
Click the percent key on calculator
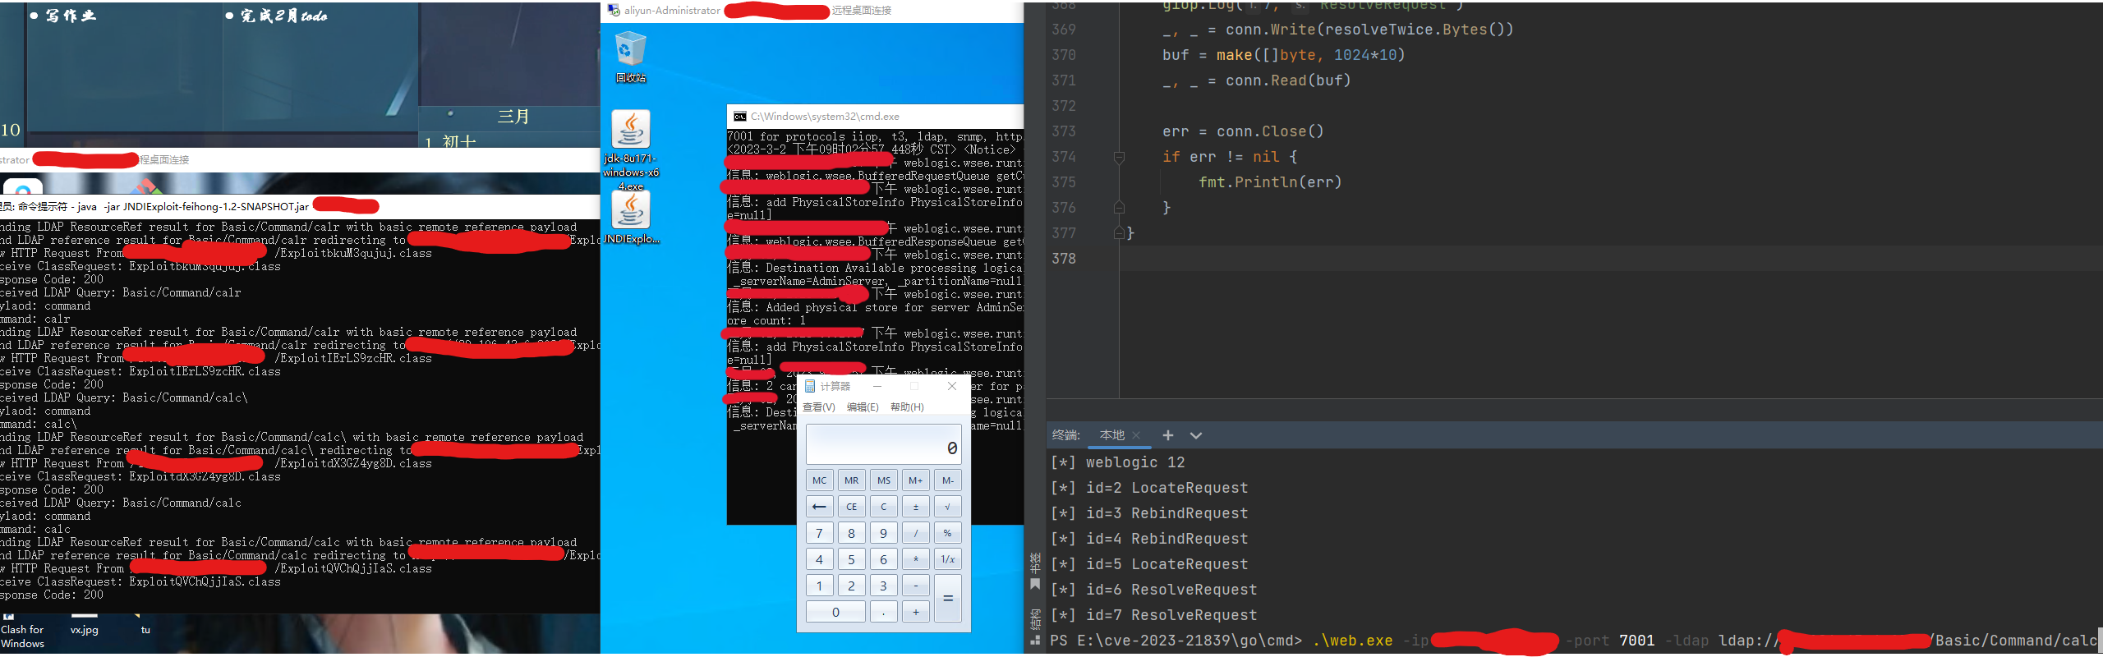[x=947, y=533]
